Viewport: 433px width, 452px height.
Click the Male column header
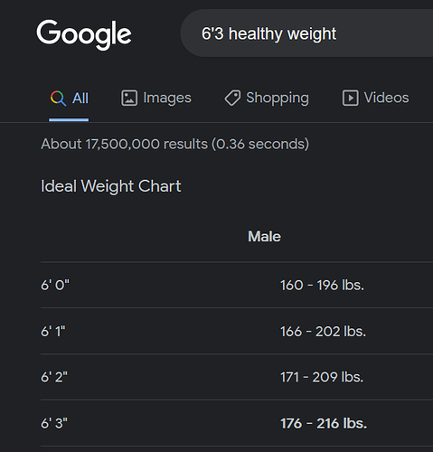pos(264,236)
